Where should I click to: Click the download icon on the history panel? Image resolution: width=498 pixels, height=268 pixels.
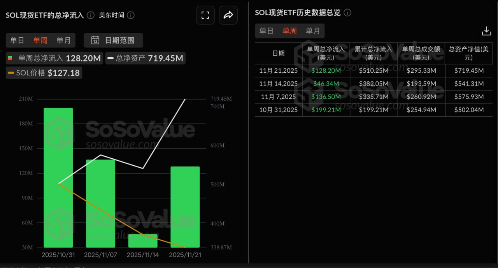coord(486,30)
